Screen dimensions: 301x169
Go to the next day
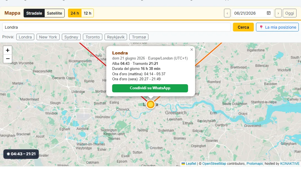click(x=278, y=13)
